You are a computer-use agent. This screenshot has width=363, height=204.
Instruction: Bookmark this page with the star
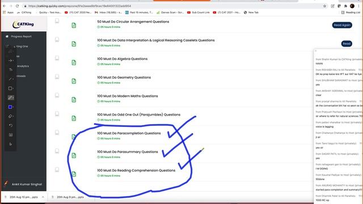click(x=324, y=6)
